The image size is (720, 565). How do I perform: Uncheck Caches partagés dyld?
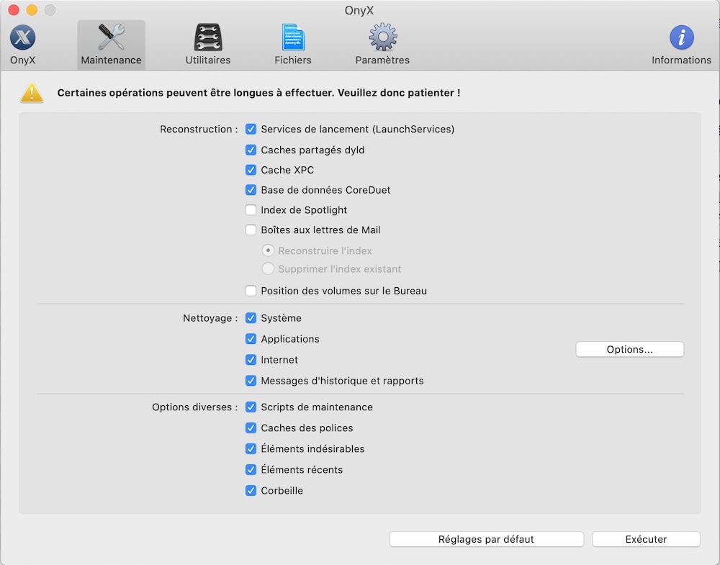pos(251,150)
